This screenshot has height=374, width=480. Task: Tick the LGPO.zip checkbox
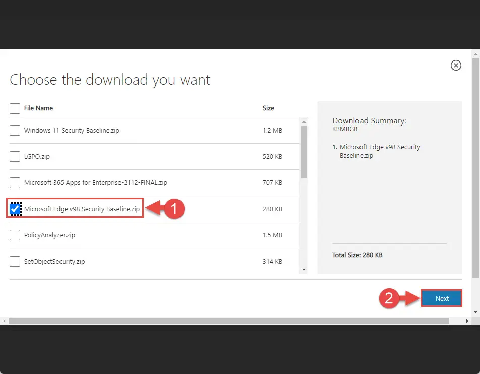(15, 156)
